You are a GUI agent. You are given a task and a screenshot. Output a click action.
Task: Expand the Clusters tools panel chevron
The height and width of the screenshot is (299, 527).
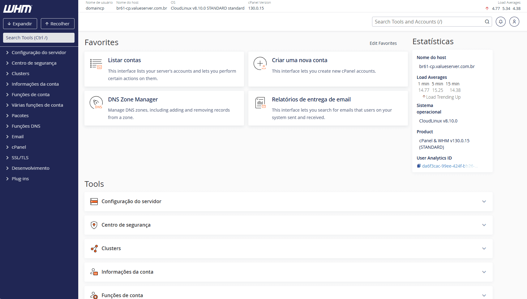[x=484, y=249]
